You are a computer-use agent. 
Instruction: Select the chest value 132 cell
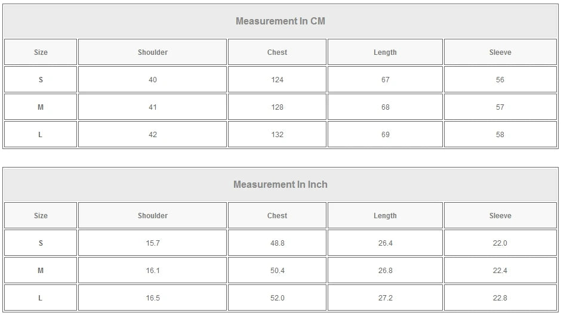click(277, 135)
